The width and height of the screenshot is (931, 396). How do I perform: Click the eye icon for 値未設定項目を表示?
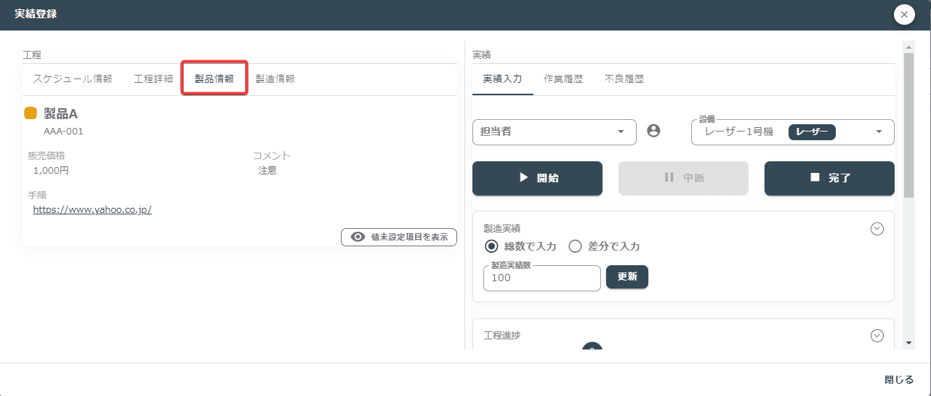(358, 237)
